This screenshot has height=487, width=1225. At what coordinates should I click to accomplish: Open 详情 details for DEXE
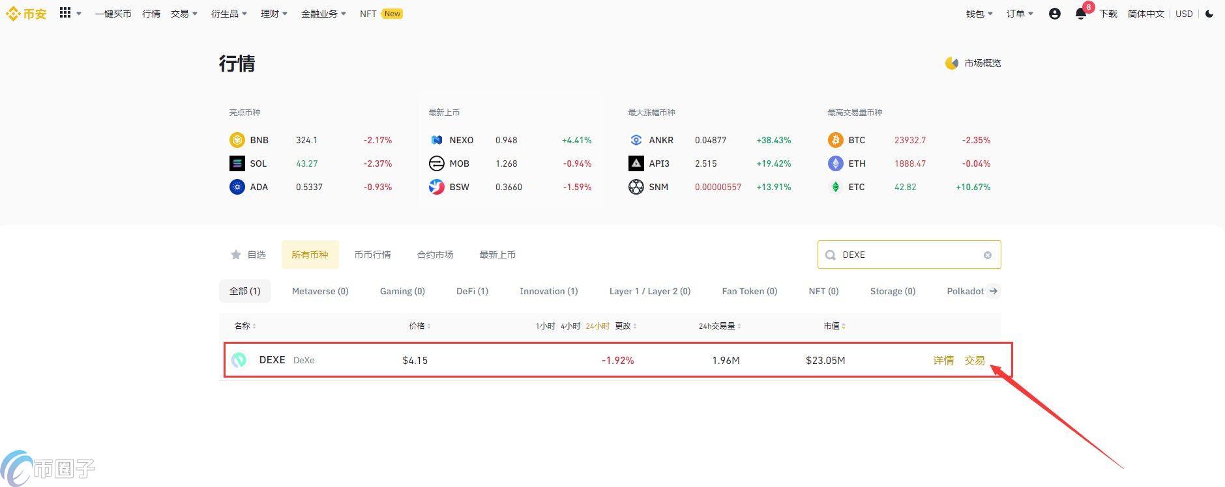tap(943, 360)
